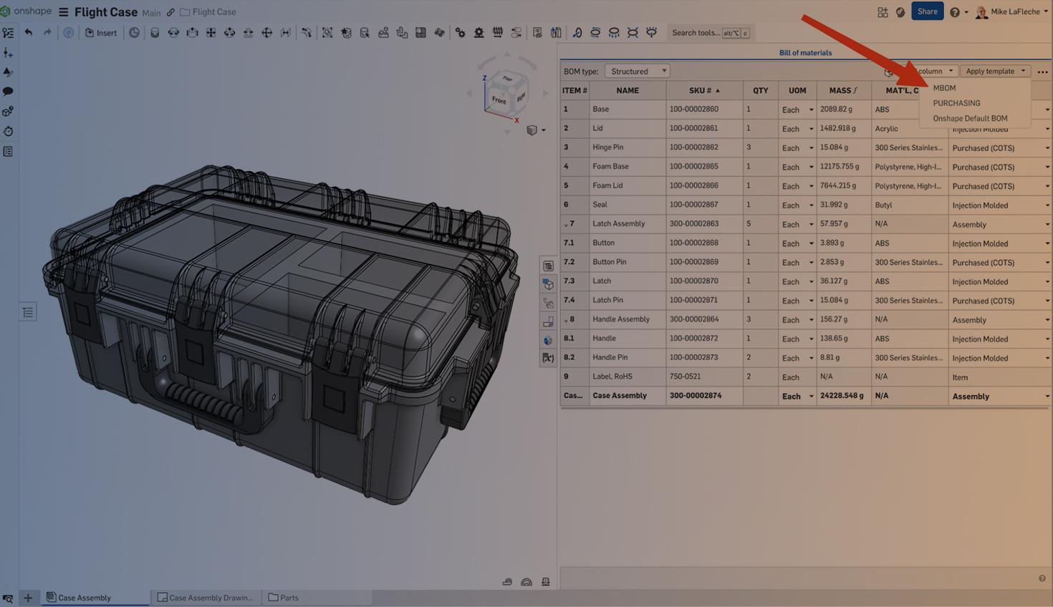Choose PURCHASING template option
Image resolution: width=1053 pixels, height=607 pixels.
956,103
